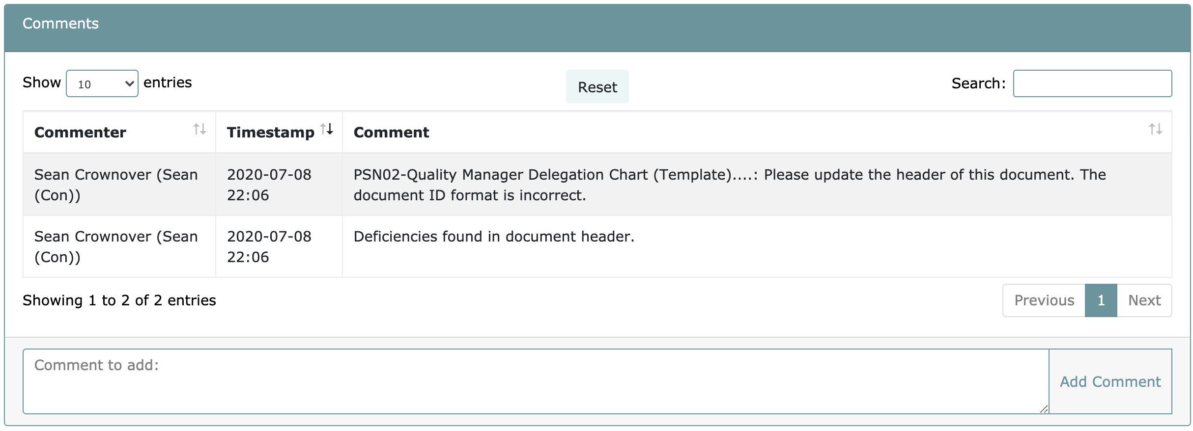Click into the 'Comment to add' text area
The image size is (1193, 431).
point(536,381)
